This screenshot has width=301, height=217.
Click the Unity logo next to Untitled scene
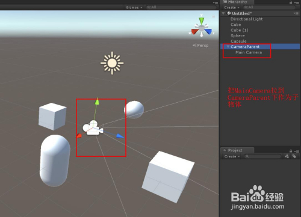coord(229,13)
